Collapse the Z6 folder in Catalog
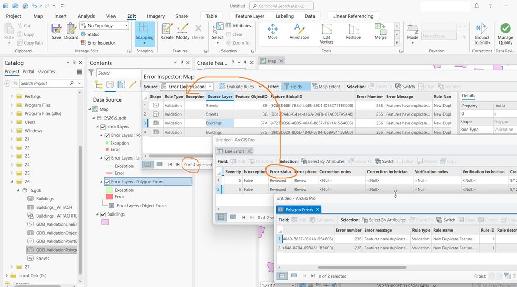Screen dimensions: 517x287 (12, 182)
